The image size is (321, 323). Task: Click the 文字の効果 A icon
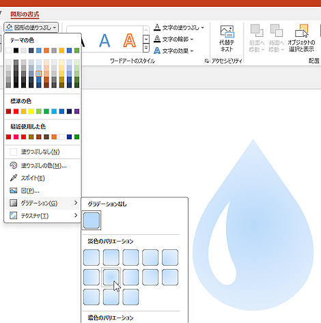[x=157, y=51]
